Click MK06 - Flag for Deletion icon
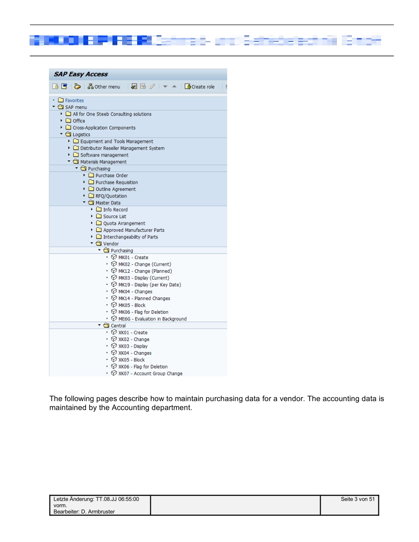This screenshot has width=419, height=542. pyautogui.click(x=114, y=312)
